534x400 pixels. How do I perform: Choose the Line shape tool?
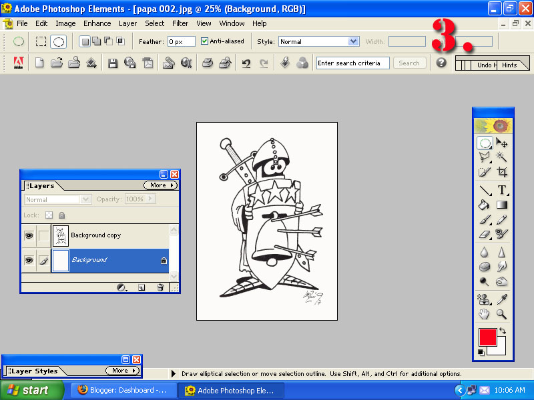point(485,190)
